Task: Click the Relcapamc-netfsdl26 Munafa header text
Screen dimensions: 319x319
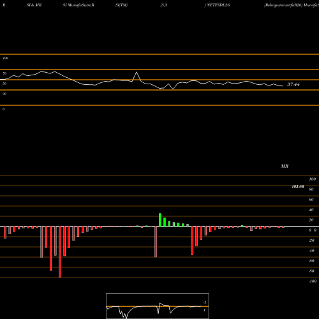Action: click(292, 5)
